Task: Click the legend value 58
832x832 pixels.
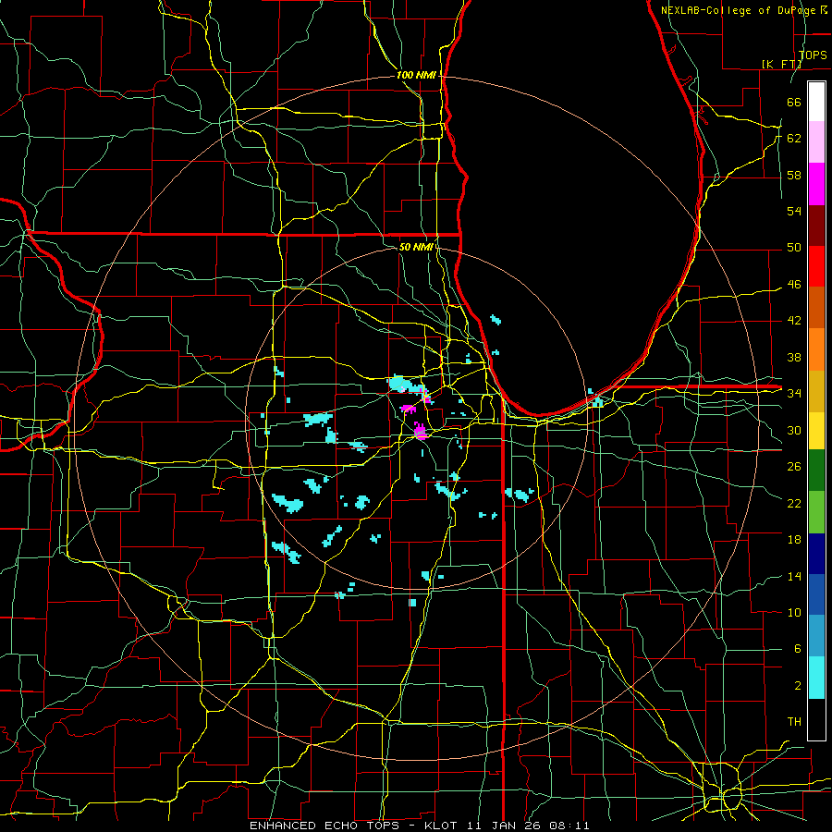Action: (794, 175)
